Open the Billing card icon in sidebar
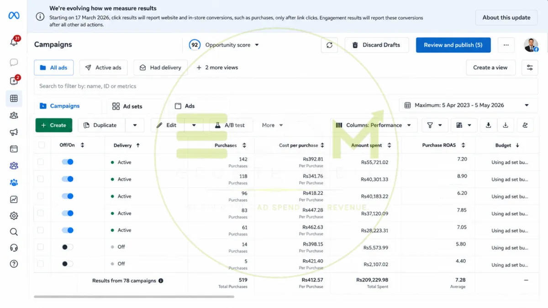548x308 pixels. [x=14, y=149]
